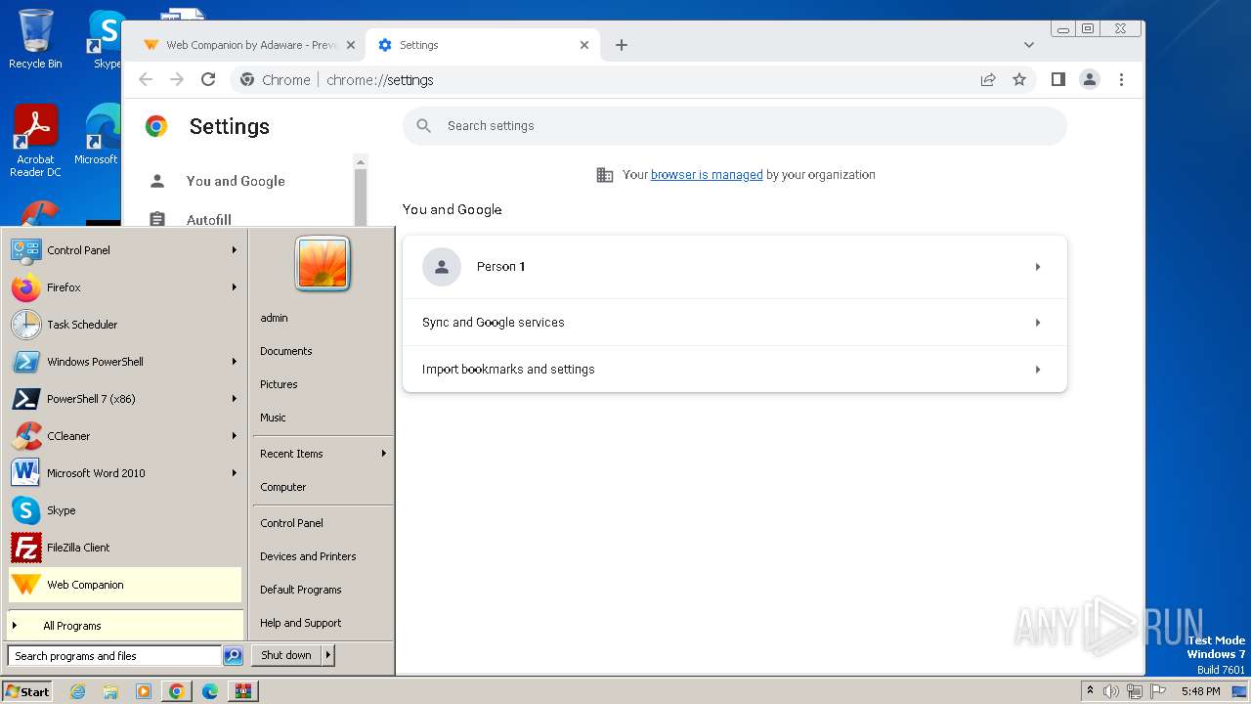Click the user account picture thumbnail

coord(323,263)
